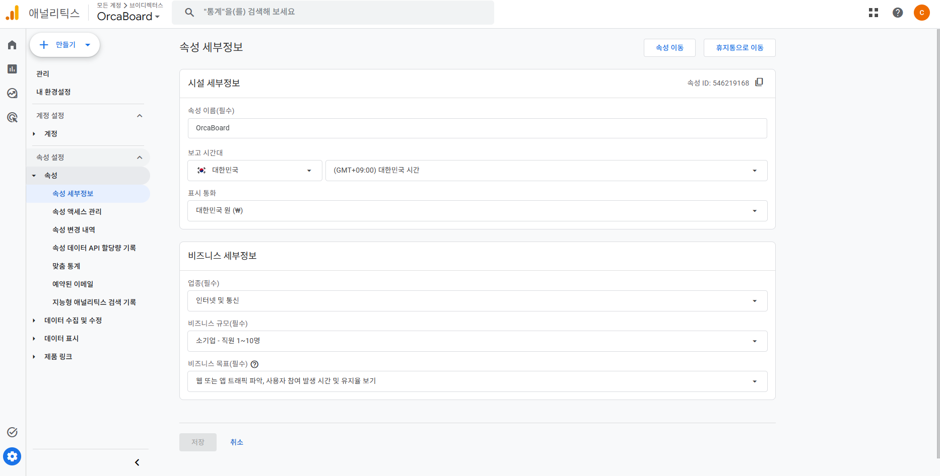
Task: Collapse the admin navigation with the left chevron
Action: coord(137,462)
